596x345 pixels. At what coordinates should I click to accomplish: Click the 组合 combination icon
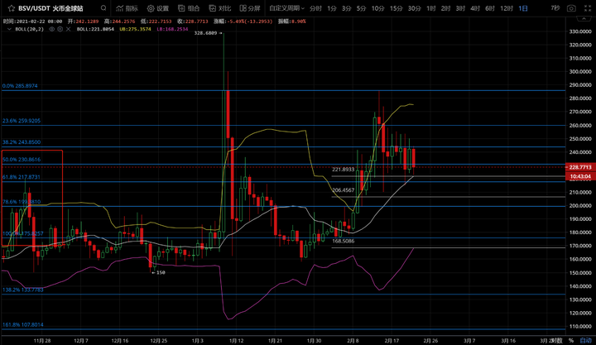coord(187,7)
